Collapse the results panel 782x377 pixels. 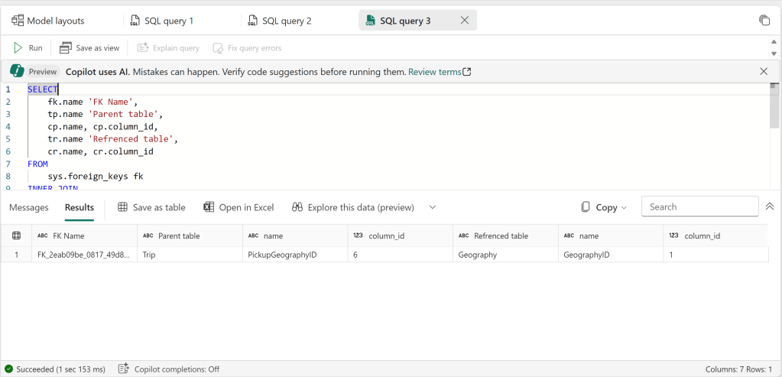pyautogui.click(x=770, y=206)
